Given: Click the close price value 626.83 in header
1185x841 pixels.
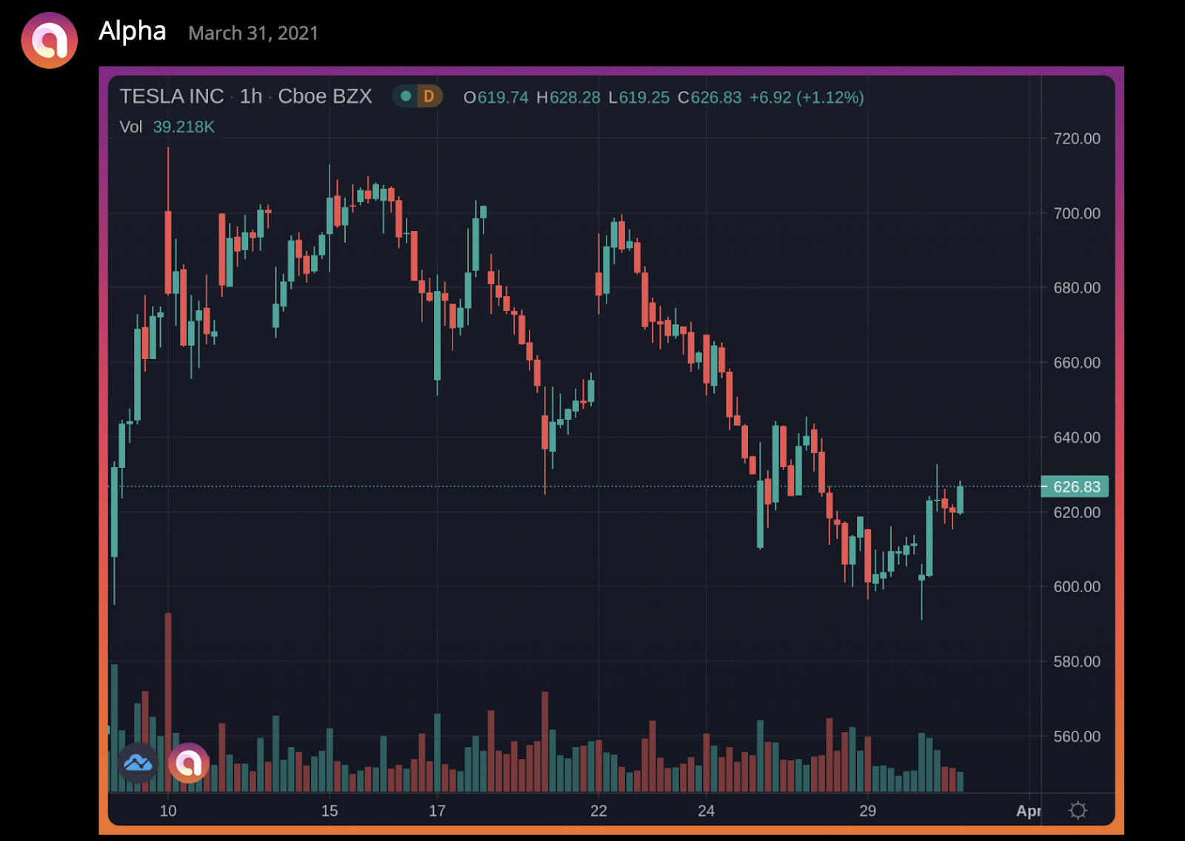Looking at the screenshot, I should (716, 98).
